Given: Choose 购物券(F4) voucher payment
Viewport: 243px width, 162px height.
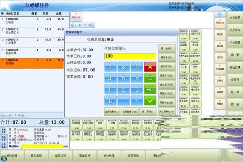Looking at the screenshot, I should tap(167, 67).
